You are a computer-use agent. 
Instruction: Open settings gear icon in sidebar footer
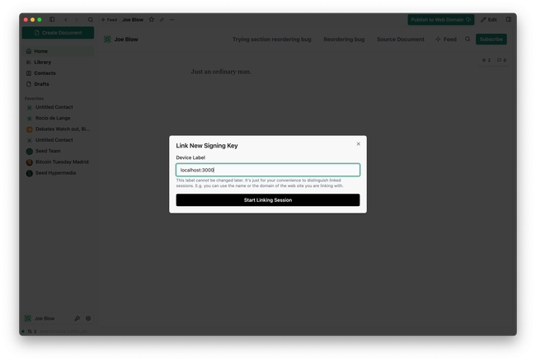88,318
